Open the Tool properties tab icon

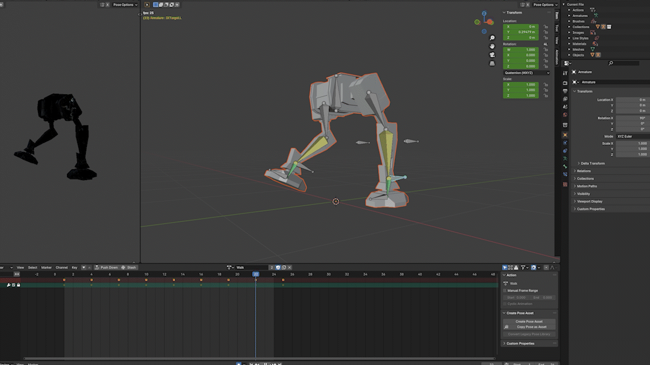565,73
